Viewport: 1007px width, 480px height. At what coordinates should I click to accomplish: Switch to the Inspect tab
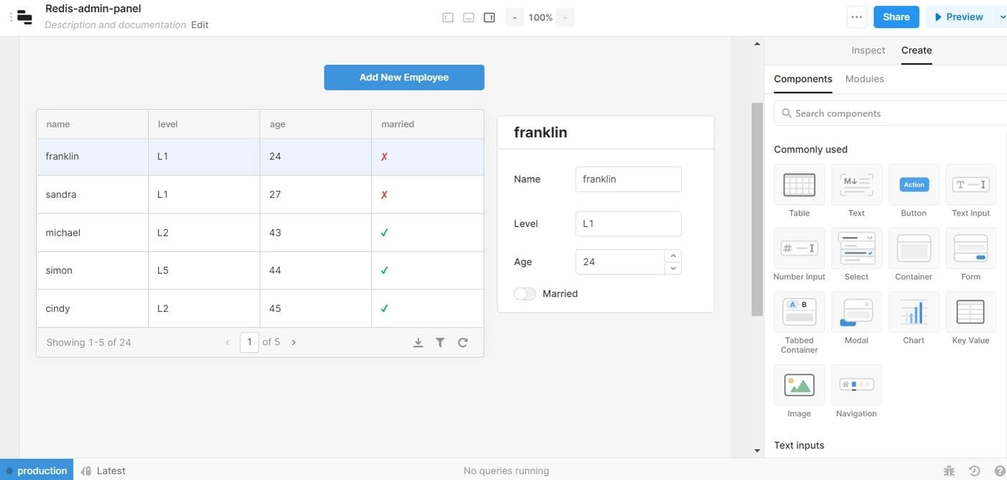tap(868, 50)
